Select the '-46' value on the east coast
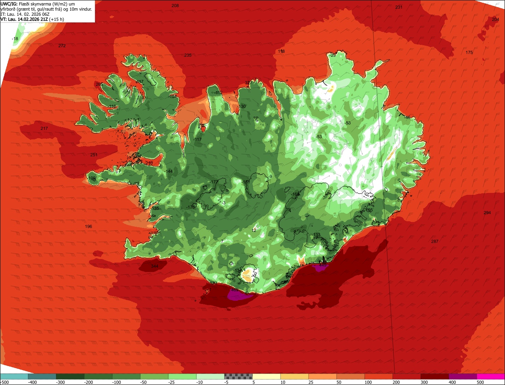Screen dimensions: 505x385 407,117
